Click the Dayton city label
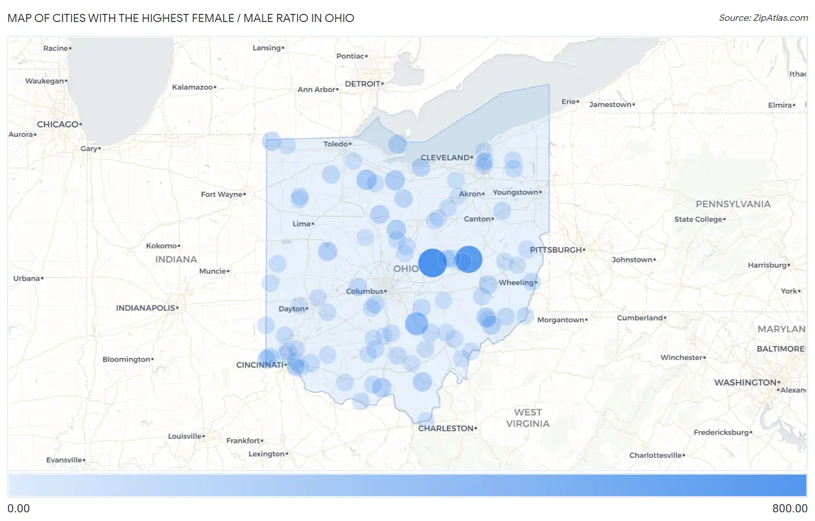Screen dimensions: 815x521 292,309
